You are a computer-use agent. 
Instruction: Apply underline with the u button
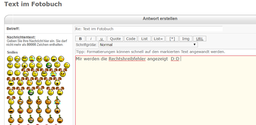click(x=101, y=39)
